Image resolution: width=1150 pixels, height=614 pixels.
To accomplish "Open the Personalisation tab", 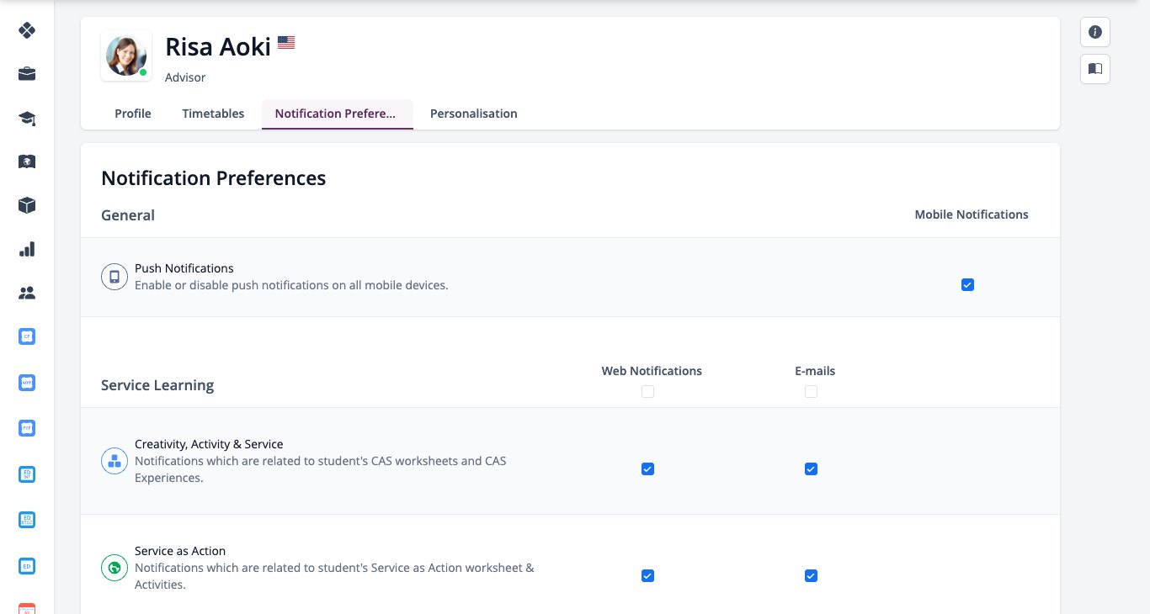I will (474, 114).
